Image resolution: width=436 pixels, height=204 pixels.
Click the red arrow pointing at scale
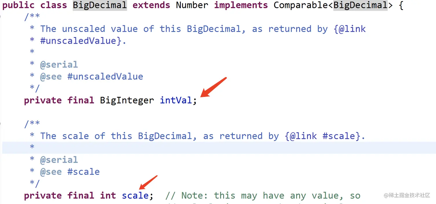pyautogui.click(x=148, y=183)
